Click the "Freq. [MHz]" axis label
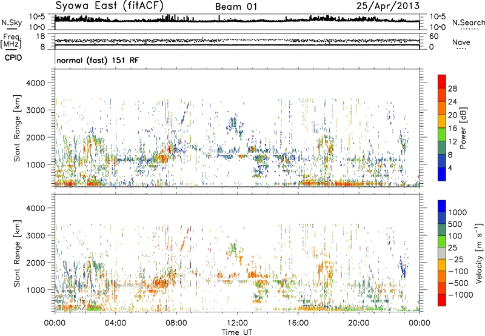The height and width of the screenshot is (336, 485). (11, 41)
